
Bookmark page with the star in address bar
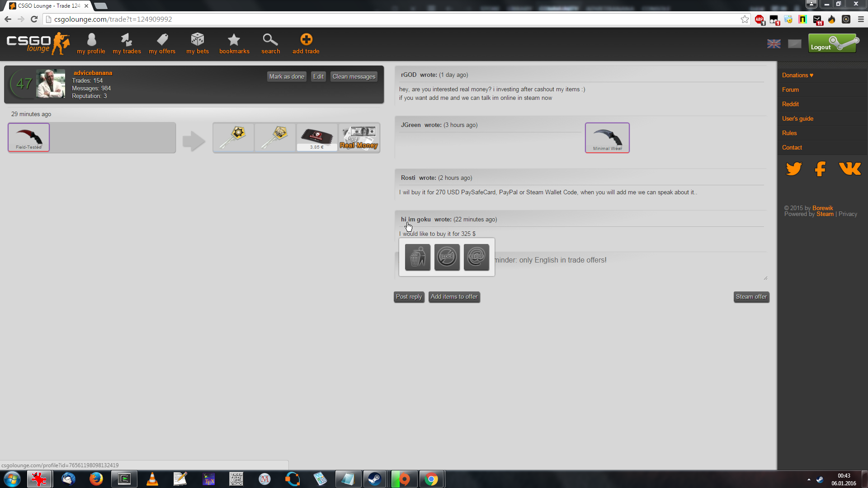[x=745, y=19]
